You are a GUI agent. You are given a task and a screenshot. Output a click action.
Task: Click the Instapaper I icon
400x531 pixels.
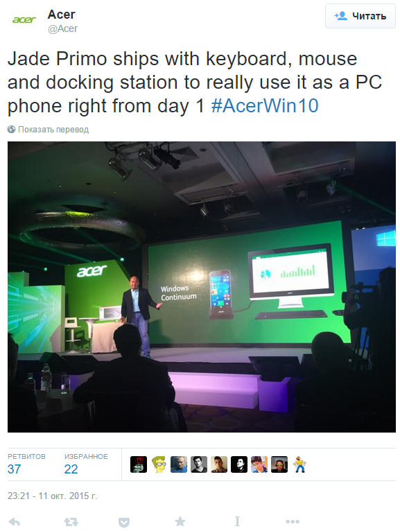(237, 521)
